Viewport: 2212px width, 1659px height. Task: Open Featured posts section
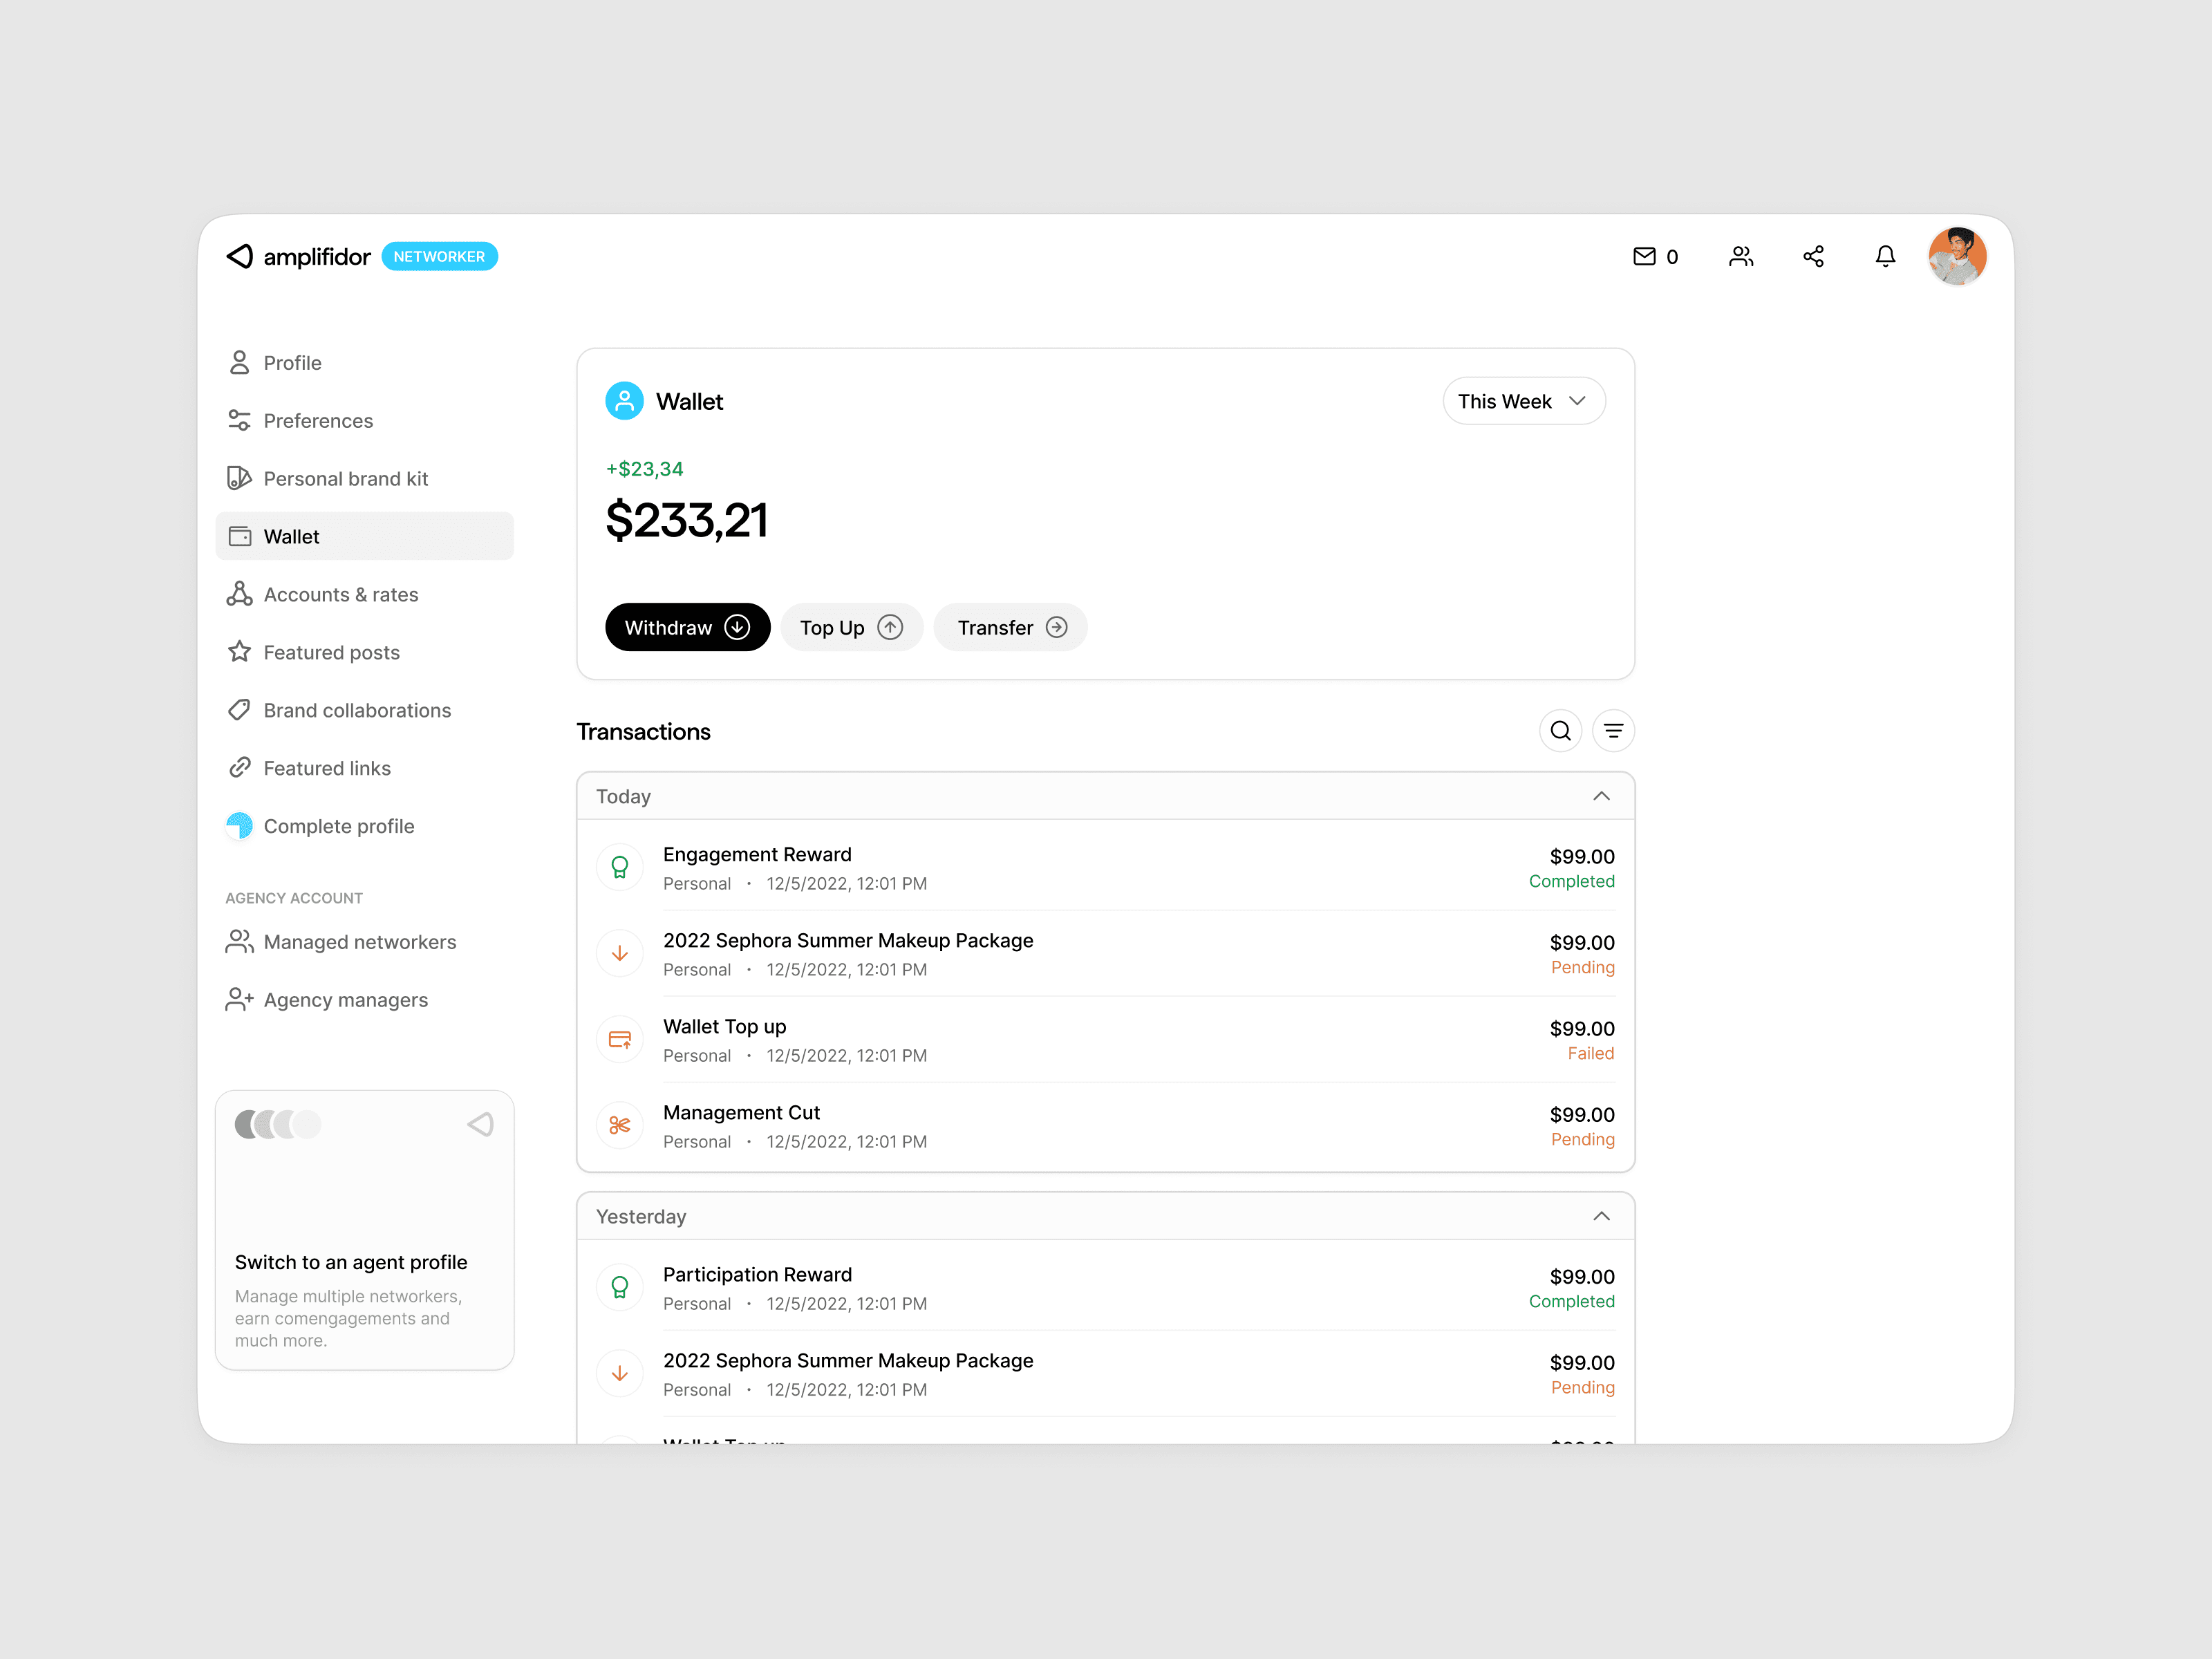(x=364, y=653)
